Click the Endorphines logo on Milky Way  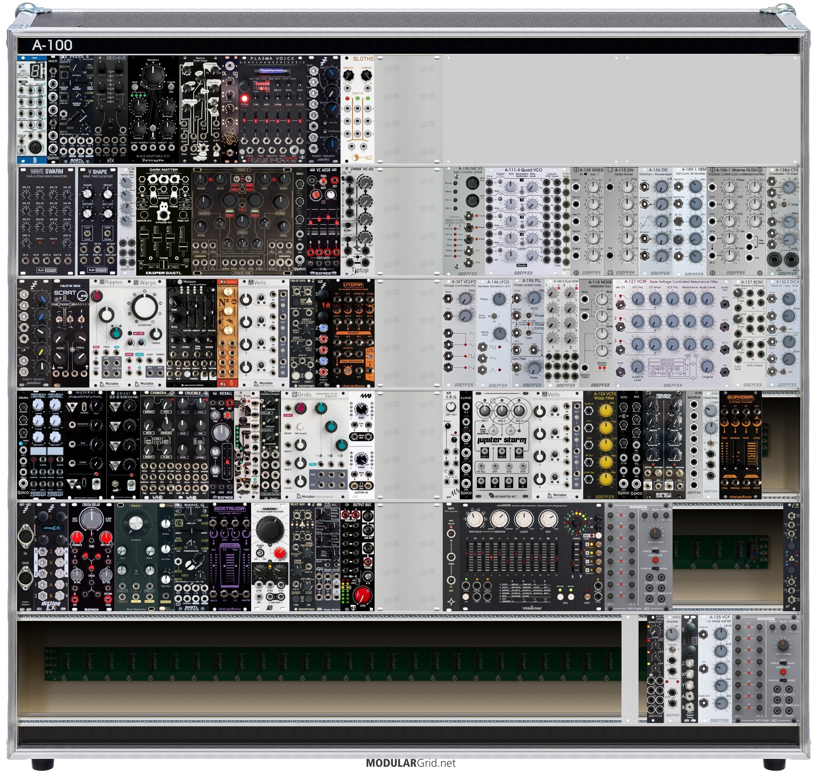pos(306,610)
